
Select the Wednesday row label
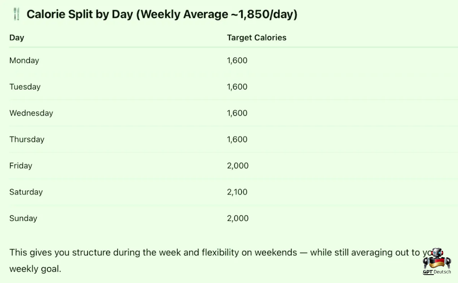(x=31, y=113)
